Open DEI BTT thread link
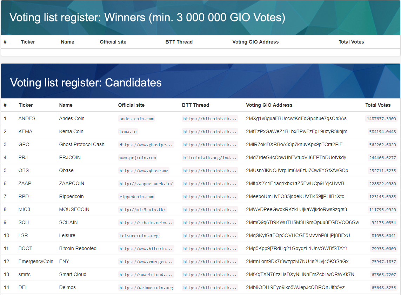Image resolution: width=401 pixels, height=295 pixels. pos(210,288)
